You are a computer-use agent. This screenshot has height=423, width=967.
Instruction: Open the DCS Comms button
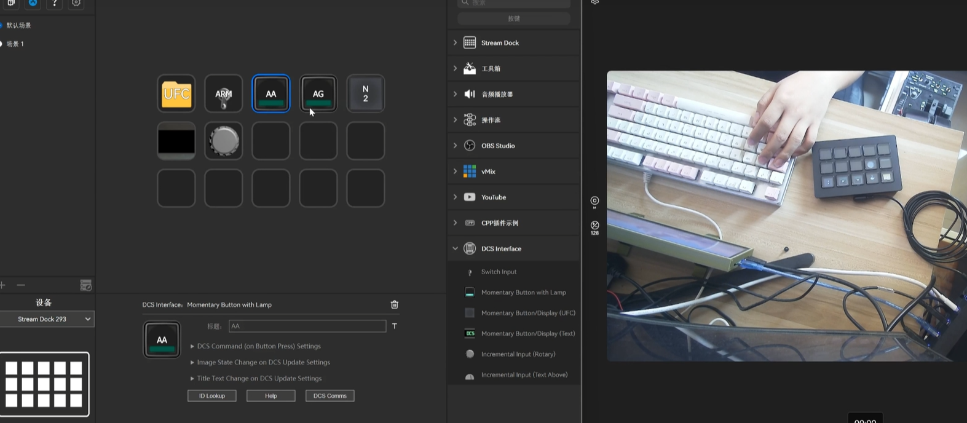(x=330, y=396)
